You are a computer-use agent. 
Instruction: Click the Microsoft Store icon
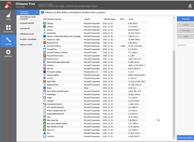point(45,59)
